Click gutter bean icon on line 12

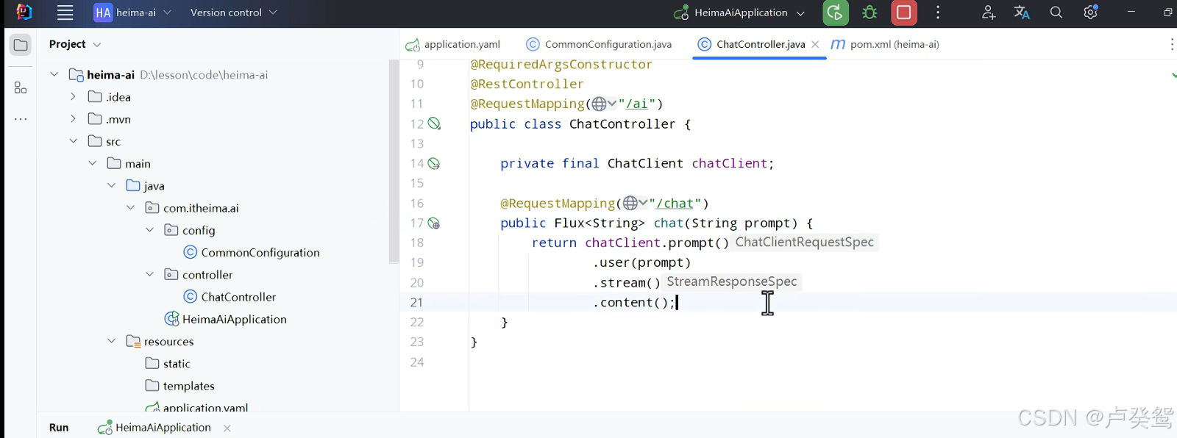(435, 123)
